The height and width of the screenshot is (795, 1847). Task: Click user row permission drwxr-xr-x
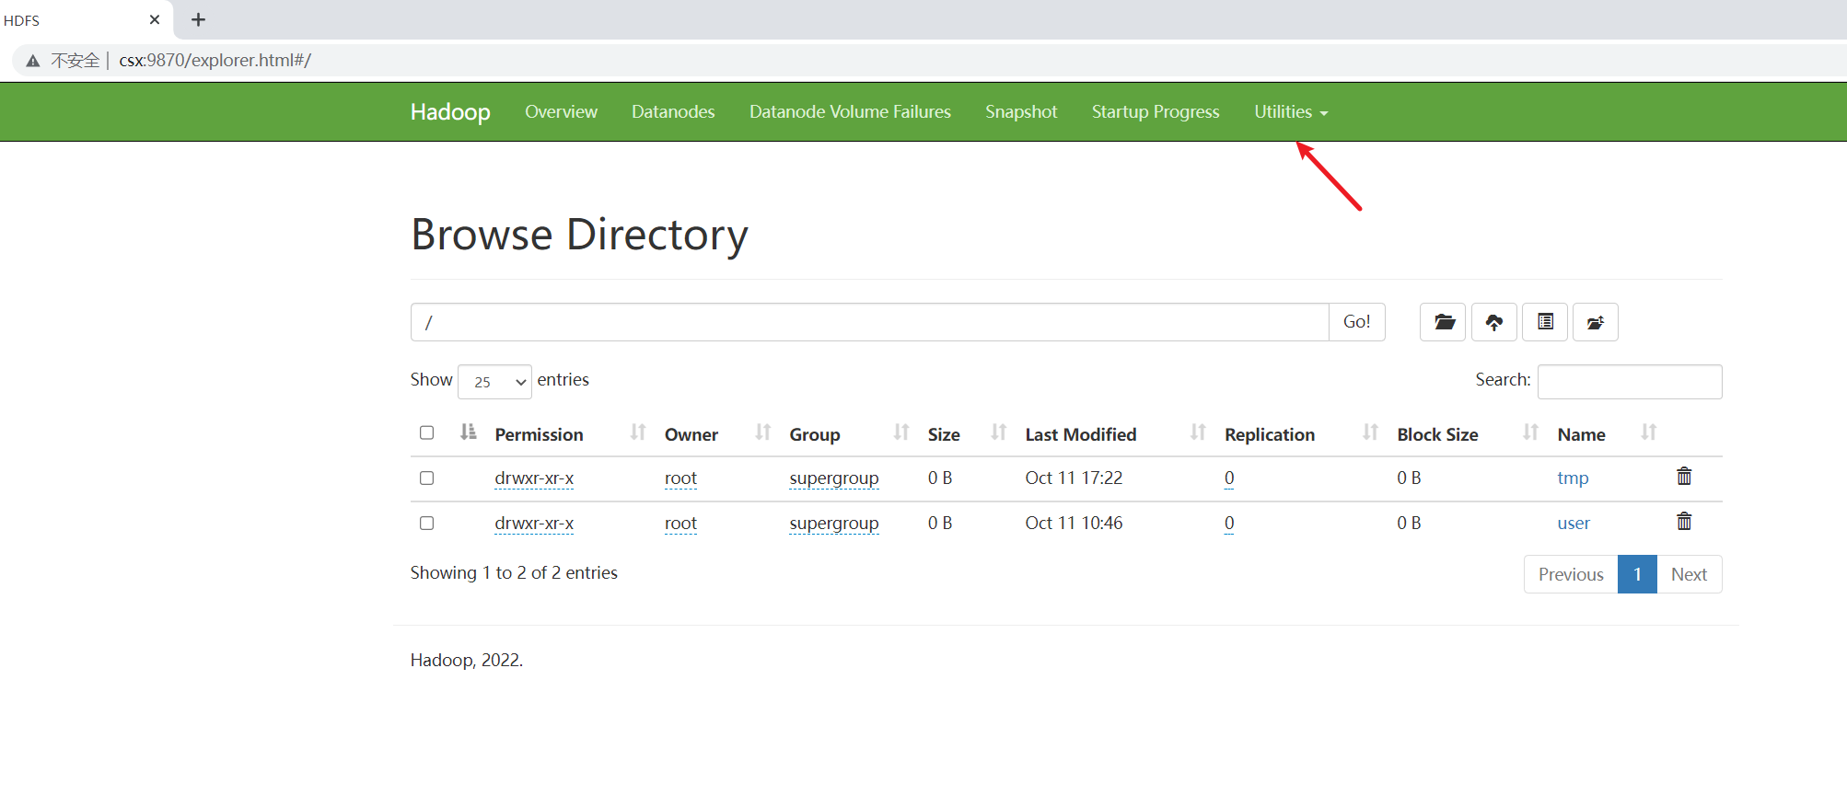(534, 523)
